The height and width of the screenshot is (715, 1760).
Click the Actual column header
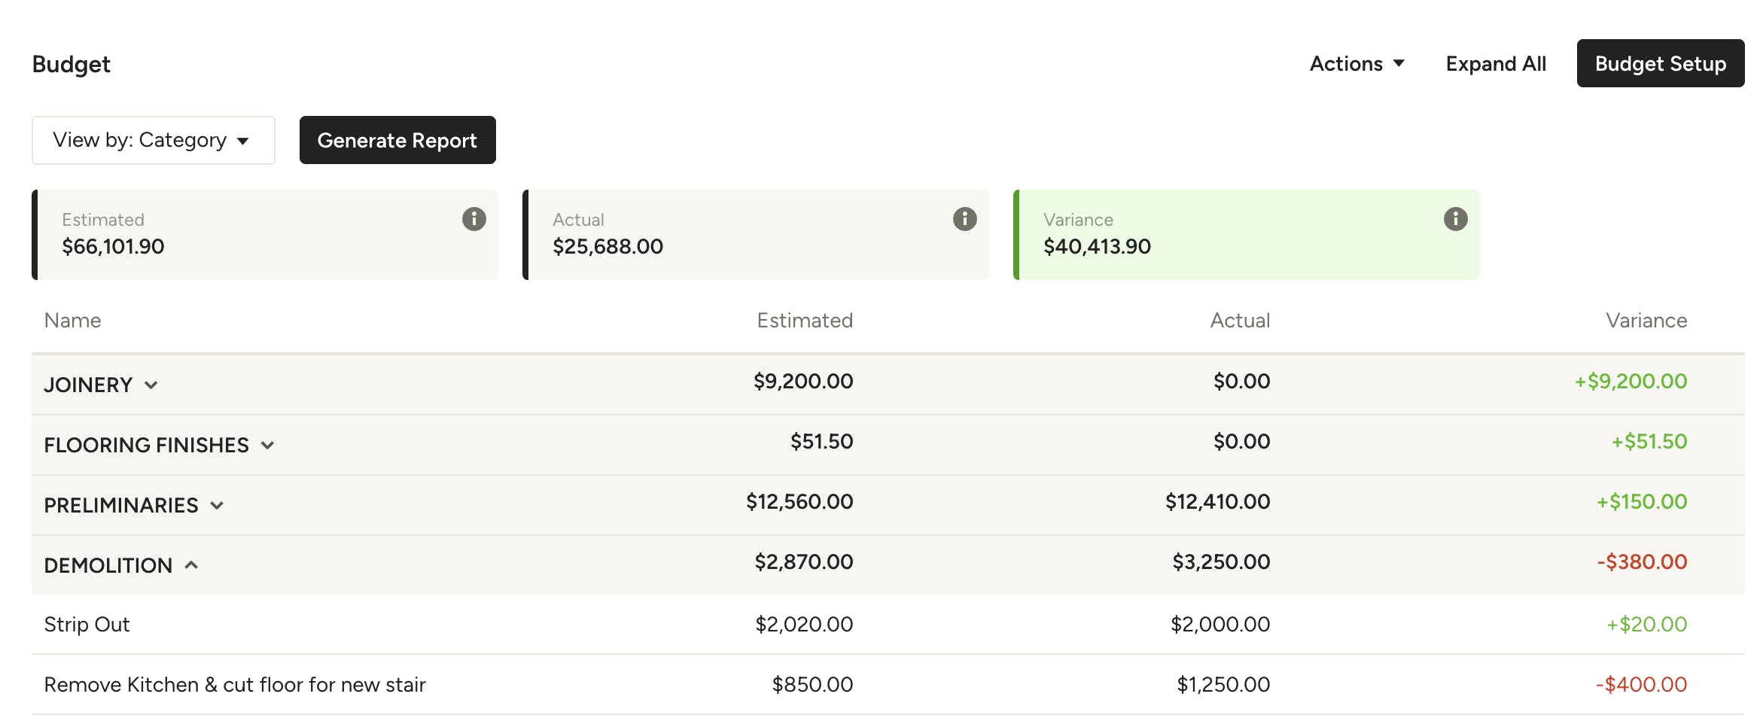pos(1240,321)
